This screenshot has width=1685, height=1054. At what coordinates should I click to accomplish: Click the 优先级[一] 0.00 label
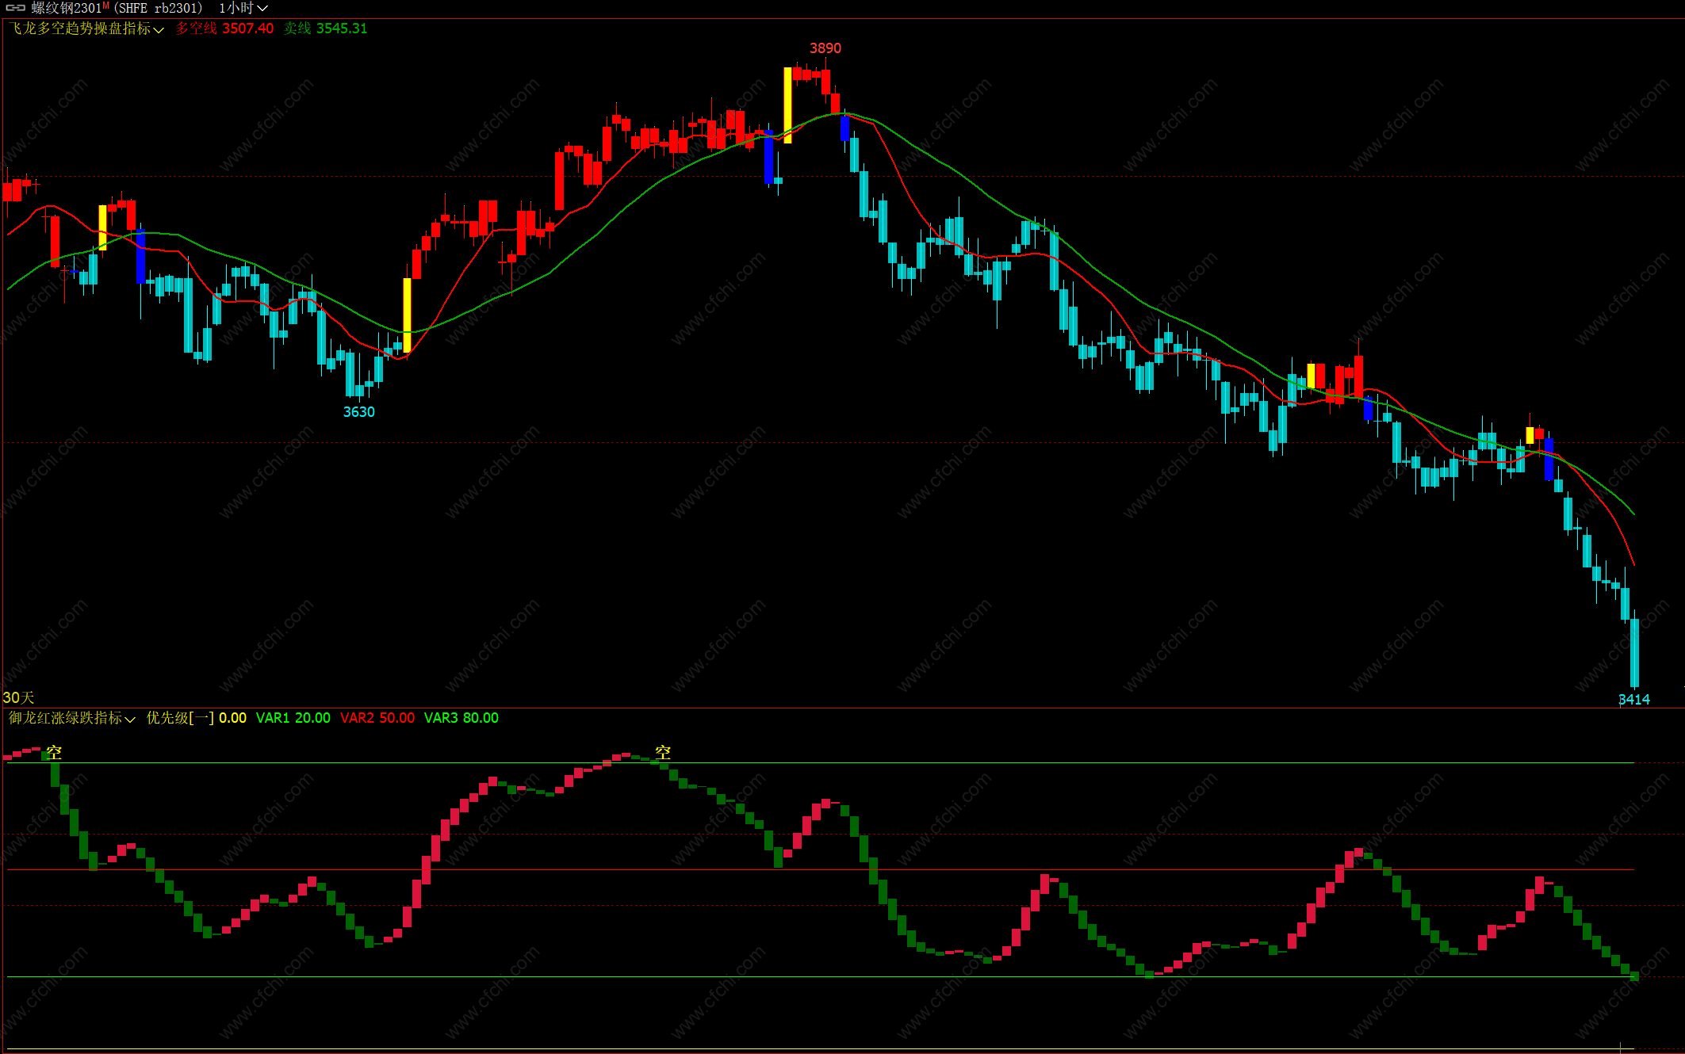196,718
